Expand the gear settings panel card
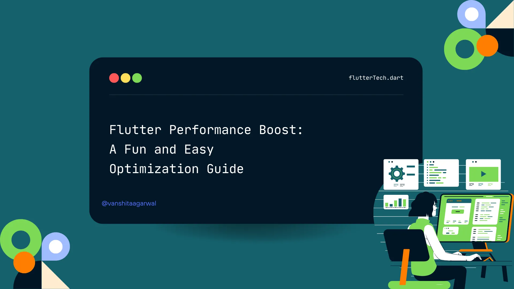514x289 pixels. coord(401,174)
